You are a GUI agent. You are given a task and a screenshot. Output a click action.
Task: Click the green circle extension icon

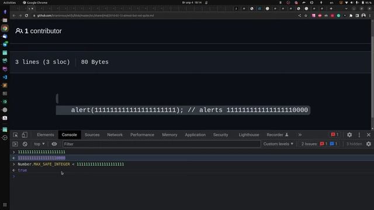click(x=338, y=16)
